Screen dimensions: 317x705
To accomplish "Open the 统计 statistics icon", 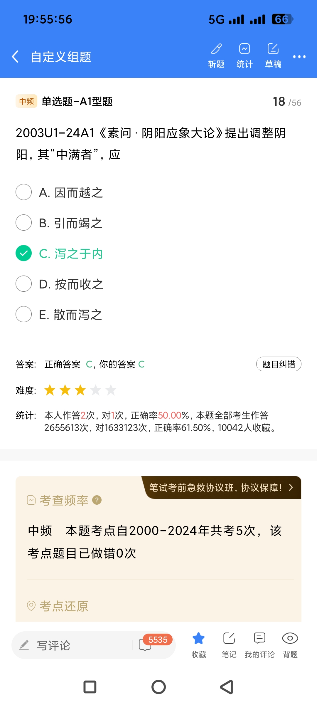I will [245, 49].
